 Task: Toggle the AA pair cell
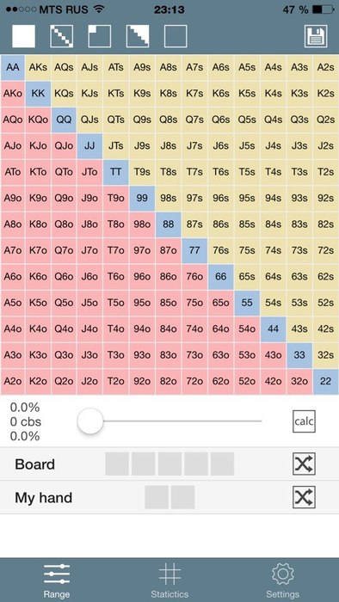(x=13, y=67)
